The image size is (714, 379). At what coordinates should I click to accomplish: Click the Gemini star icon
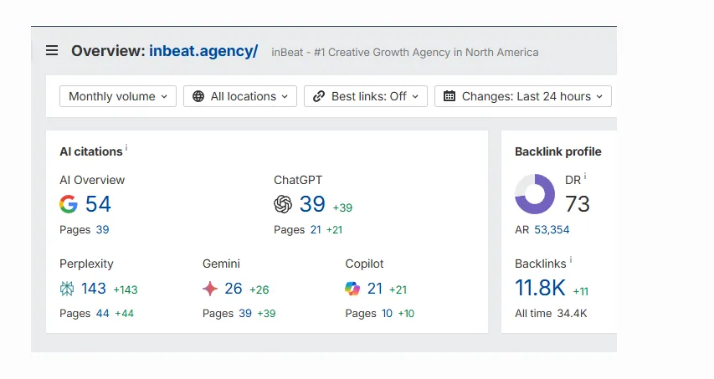pyautogui.click(x=210, y=289)
